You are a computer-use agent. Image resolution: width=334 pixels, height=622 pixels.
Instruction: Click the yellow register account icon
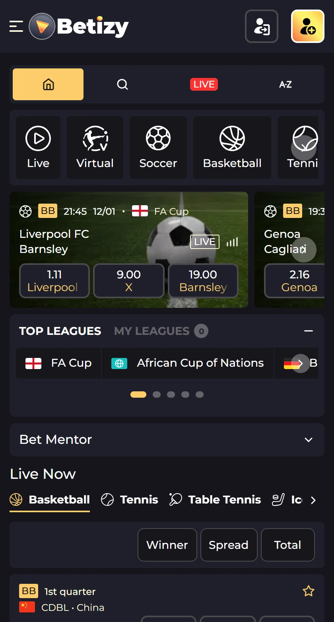tap(307, 26)
